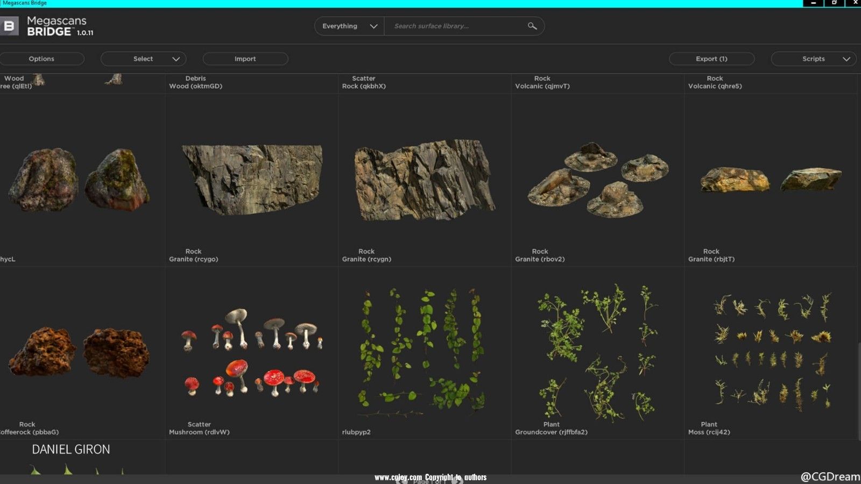This screenshot has height=484, width=861.
Task: Select the Rock Granite (rbjtT) thumbnail
Action: (771, 180)
